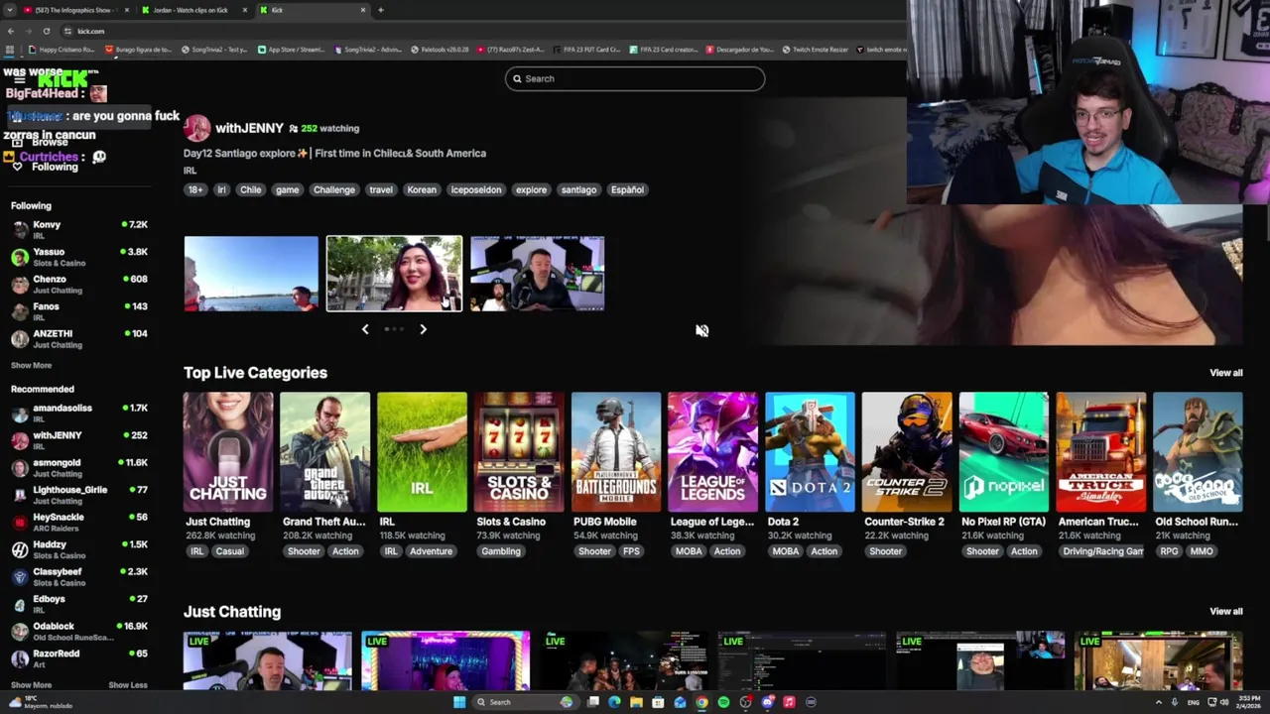Open Chenzo's avatar in Following list
The height and width of the screenshot is (714, 1270).
(x=20, y=284)
